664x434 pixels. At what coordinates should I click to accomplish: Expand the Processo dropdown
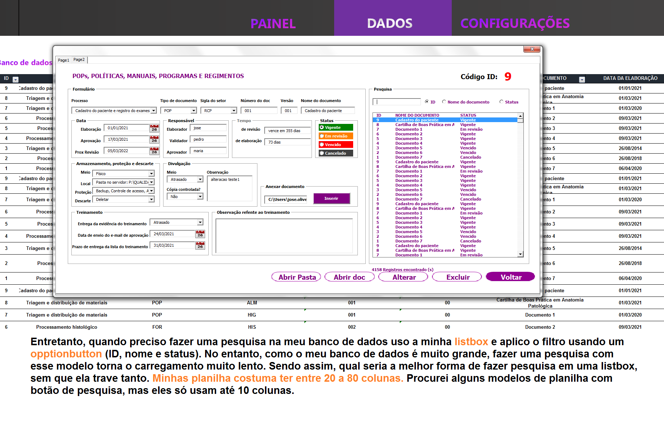tap(153, 111)
